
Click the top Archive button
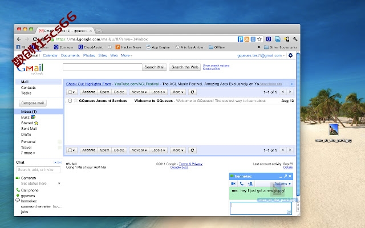point(89,92)
